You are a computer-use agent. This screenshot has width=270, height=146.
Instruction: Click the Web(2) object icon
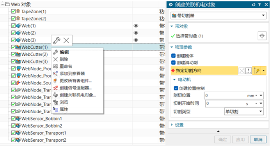pos(18,33)
